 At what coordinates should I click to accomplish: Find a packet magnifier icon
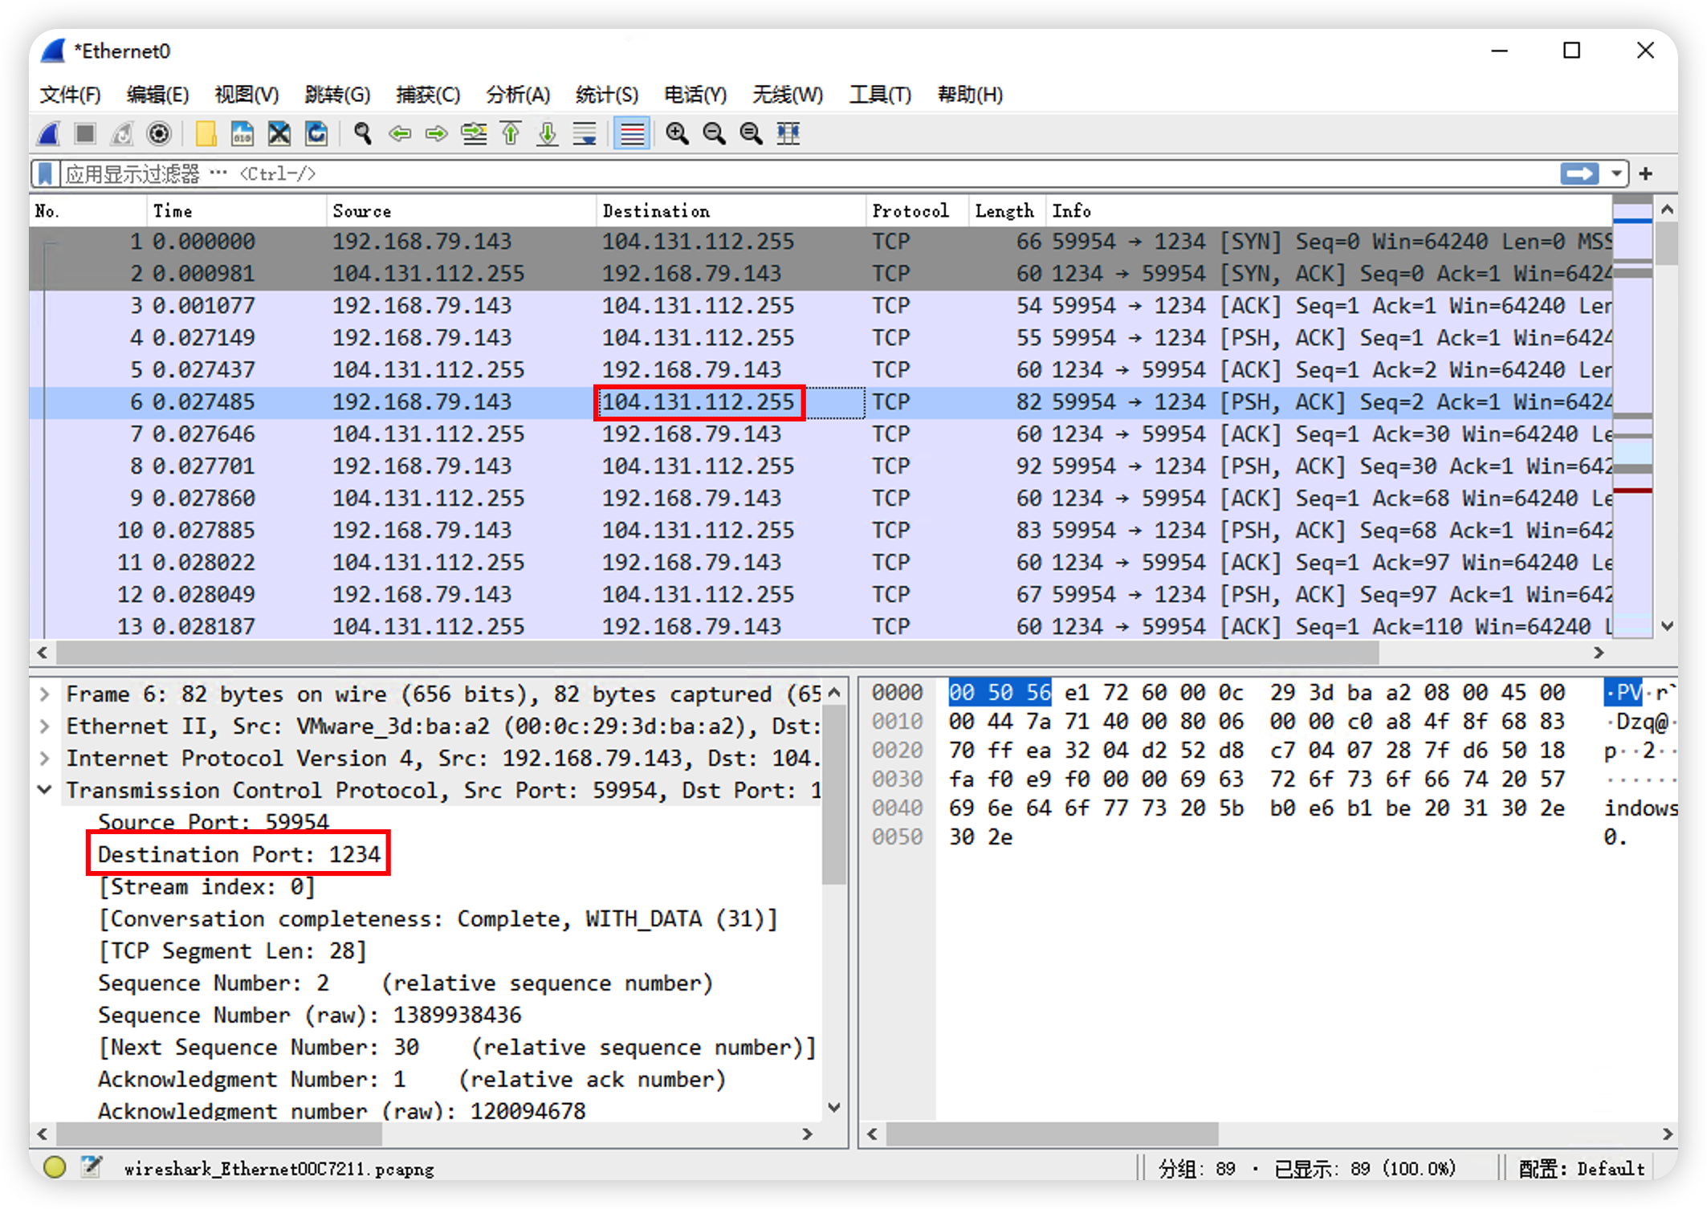(362, 133)
